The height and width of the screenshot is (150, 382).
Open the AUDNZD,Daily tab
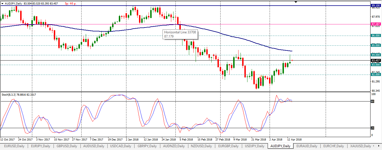(174, 146)
